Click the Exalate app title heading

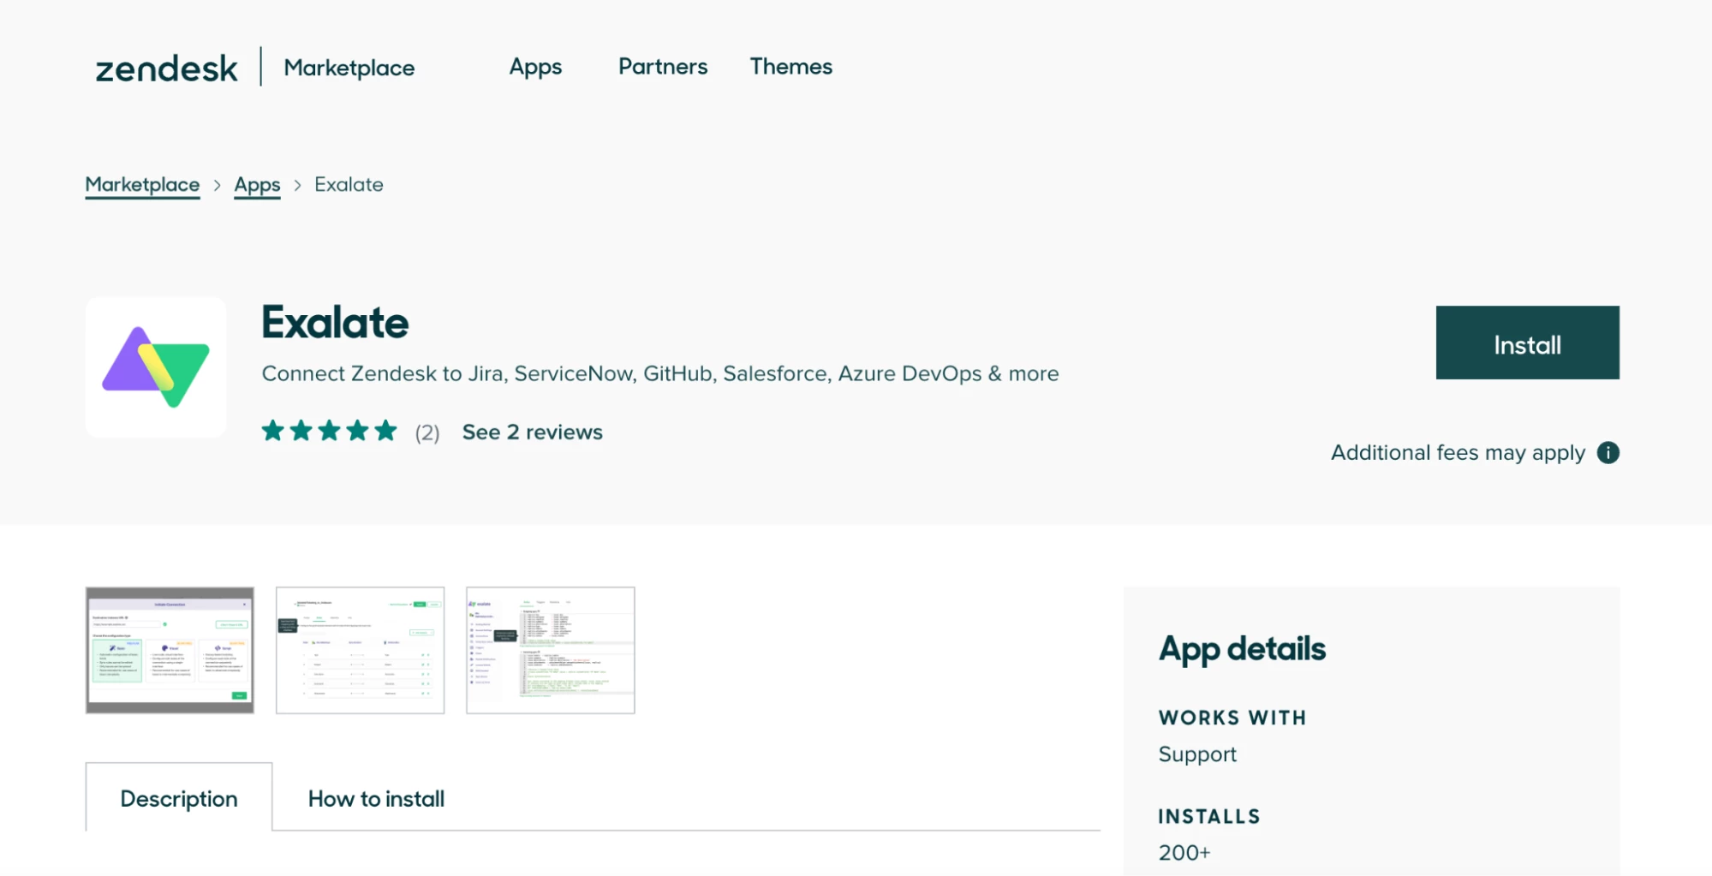click(x=335, y=323)
